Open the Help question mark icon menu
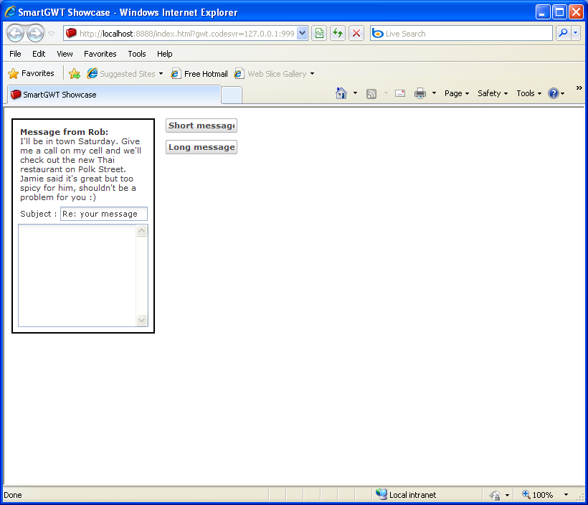This screenshot has width=588, height=505. (x=556, y=93)
